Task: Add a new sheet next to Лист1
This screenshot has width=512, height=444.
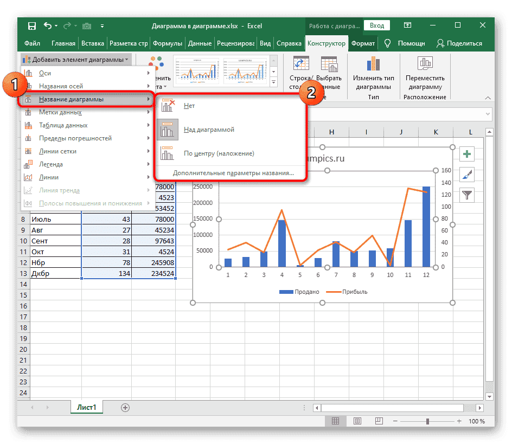Action: point(125,407)
